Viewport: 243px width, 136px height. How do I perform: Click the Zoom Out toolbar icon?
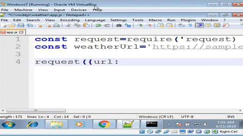(148, 25)
